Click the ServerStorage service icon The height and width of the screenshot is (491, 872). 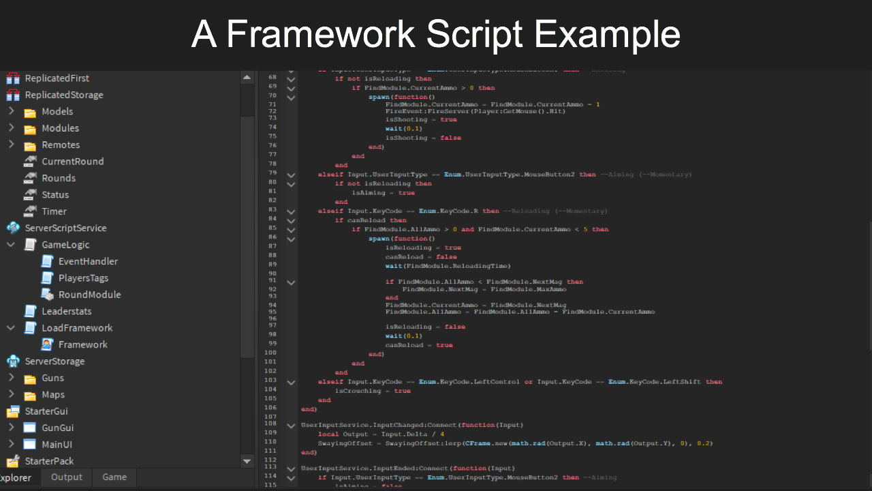coord(13,361)
